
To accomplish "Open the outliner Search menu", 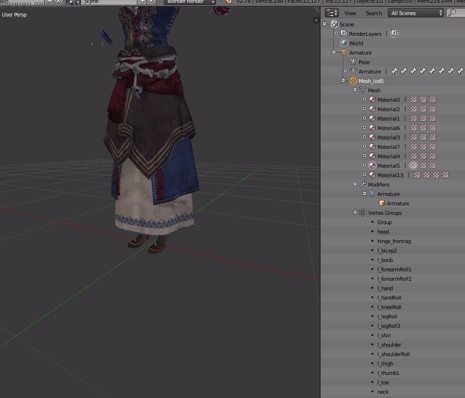I will click(374, 13).
